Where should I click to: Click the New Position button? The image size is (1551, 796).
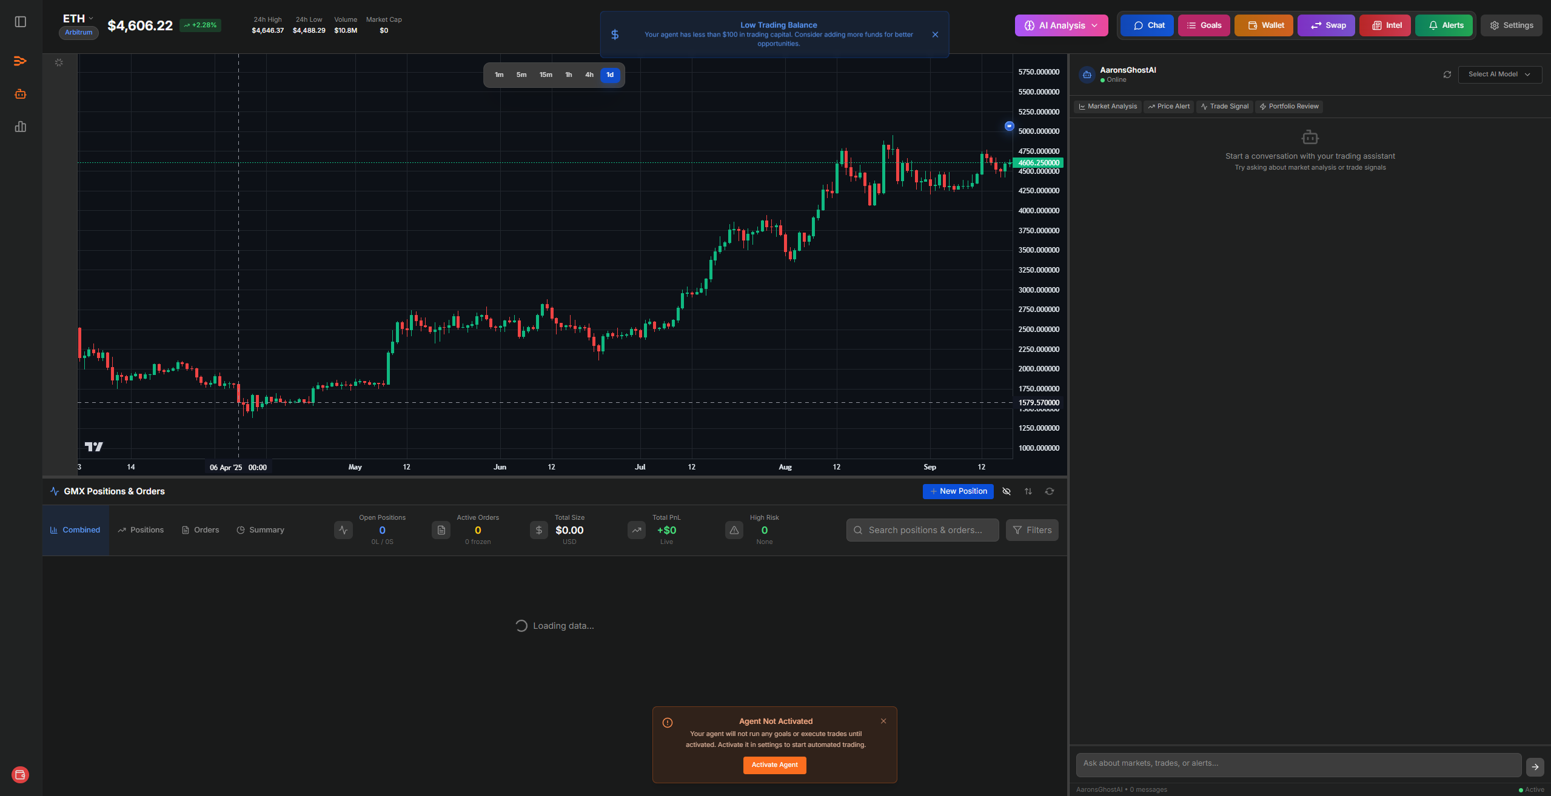(x=958, y=491)
